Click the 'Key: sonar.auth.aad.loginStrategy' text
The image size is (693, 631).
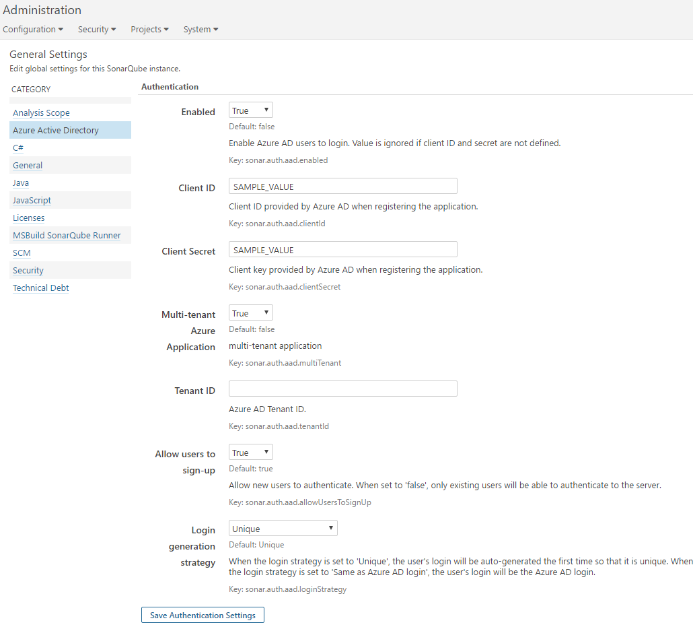pos(288,589)
